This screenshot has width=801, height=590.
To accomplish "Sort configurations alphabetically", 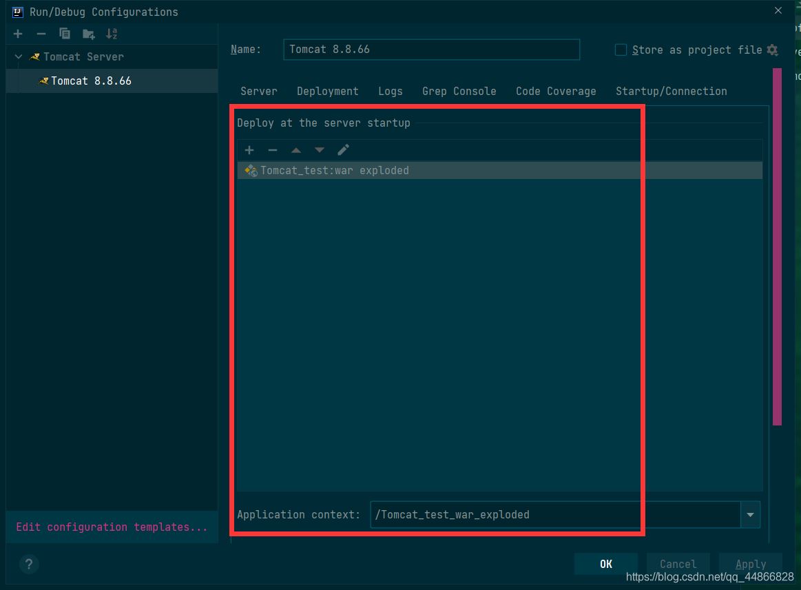I will pos(112,34).
